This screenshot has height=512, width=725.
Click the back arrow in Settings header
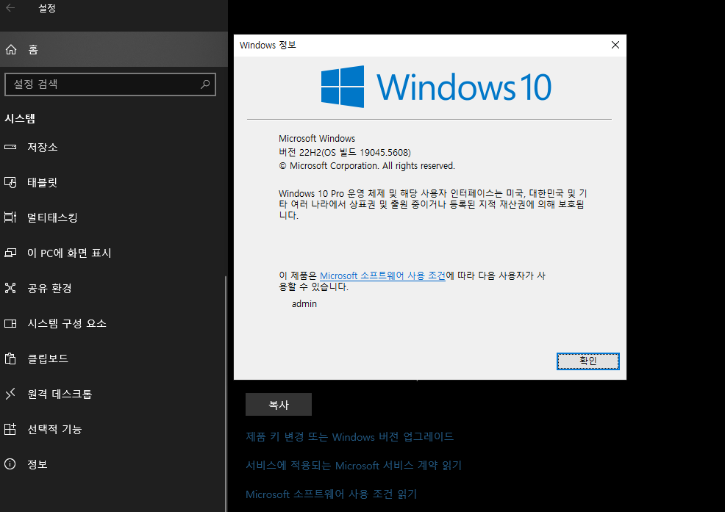click(10, 8)
